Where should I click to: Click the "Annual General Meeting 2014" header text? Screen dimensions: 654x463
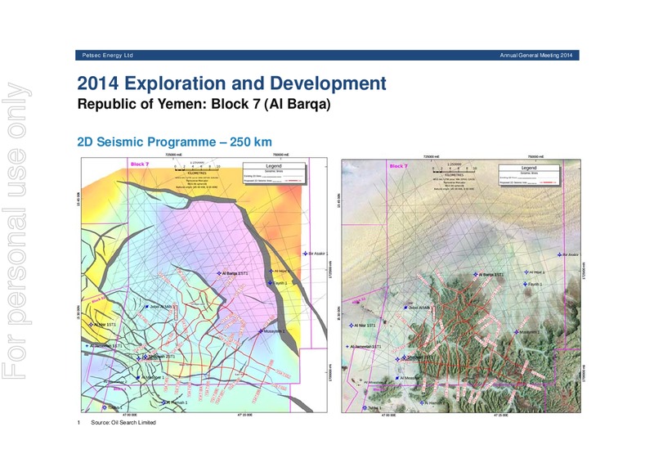pyautogui.click(x=536, y=55)
